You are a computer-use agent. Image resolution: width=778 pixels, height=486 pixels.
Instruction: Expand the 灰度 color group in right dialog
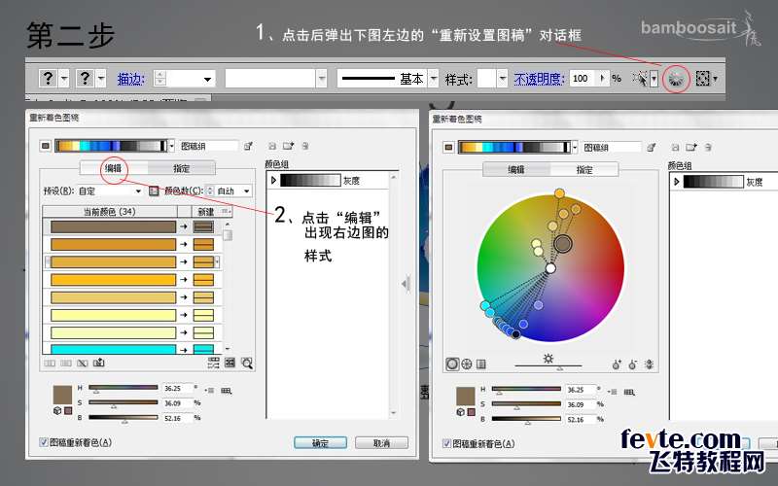pyautogui.click(x=676, y=182)
